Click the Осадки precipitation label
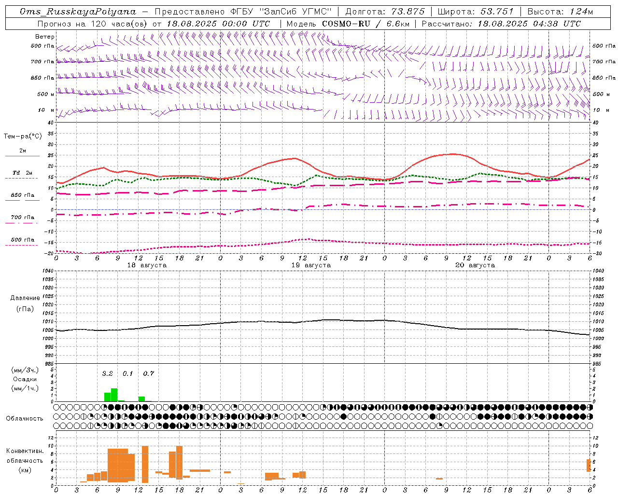This screenshot has height=494, width=618. [x=25, y=379]
